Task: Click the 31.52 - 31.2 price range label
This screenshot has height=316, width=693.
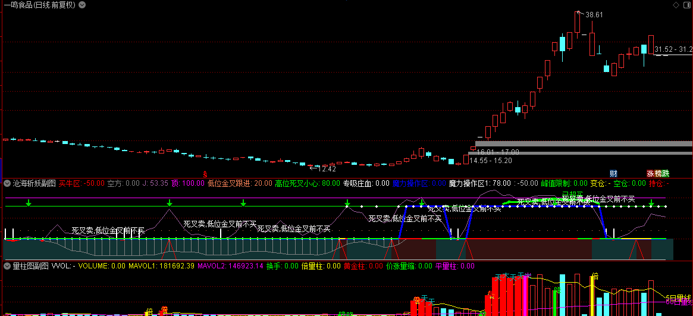Action: [673, 49]
